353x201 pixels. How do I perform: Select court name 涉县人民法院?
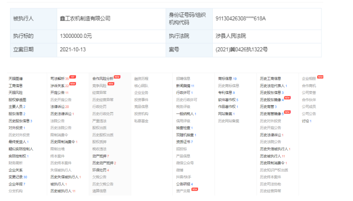[231, 36]
